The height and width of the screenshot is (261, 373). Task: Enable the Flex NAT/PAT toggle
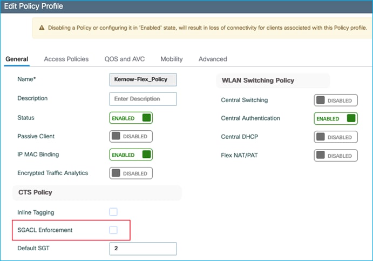[336, 156]
